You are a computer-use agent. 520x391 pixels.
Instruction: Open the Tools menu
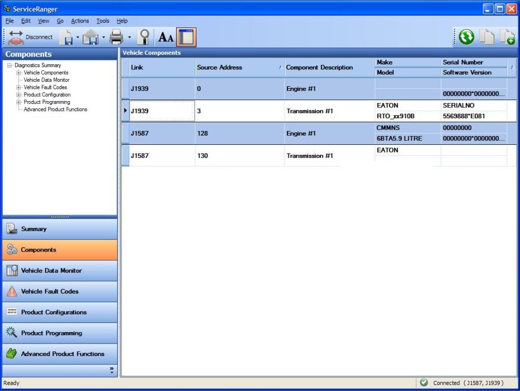click(x=103, y=21)
